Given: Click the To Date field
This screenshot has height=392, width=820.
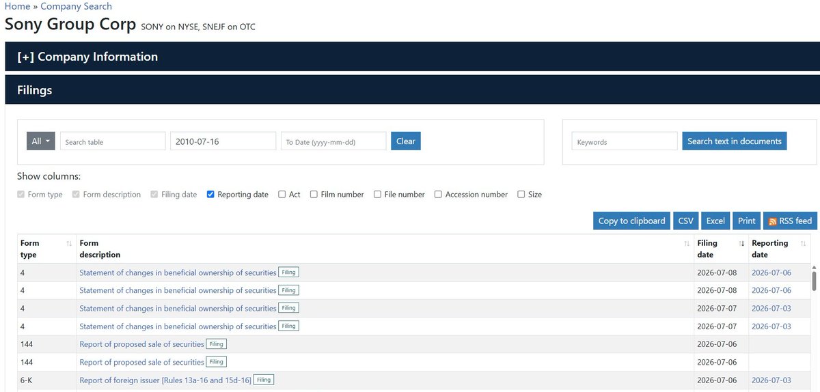Looking at the screenshot, I should click(333, 141).
